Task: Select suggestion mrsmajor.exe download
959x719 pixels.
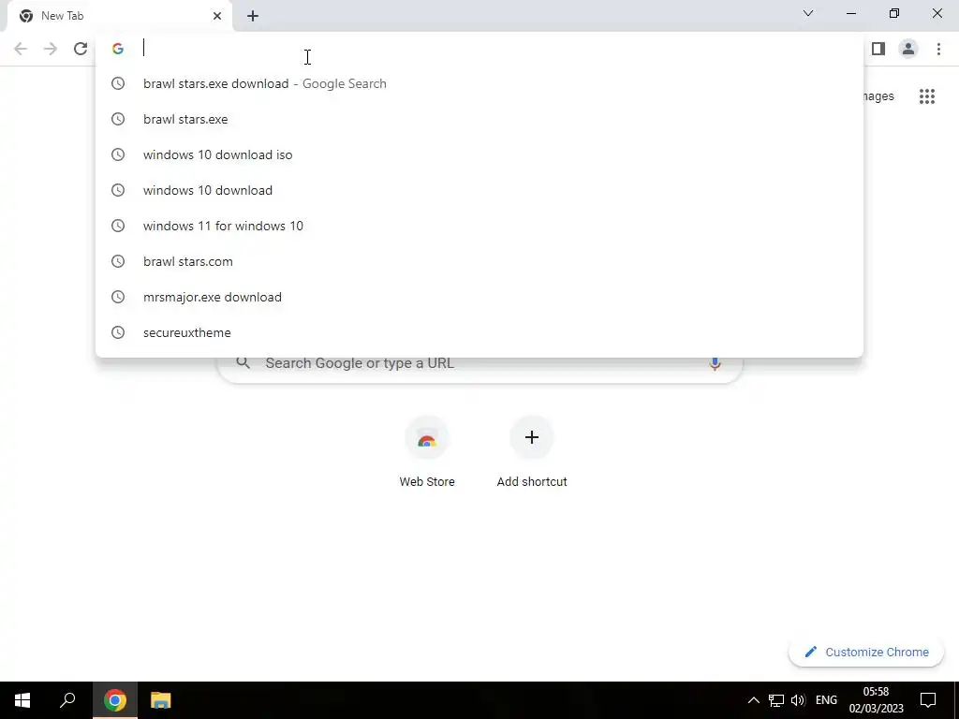Action: click(x=479, y=297)
